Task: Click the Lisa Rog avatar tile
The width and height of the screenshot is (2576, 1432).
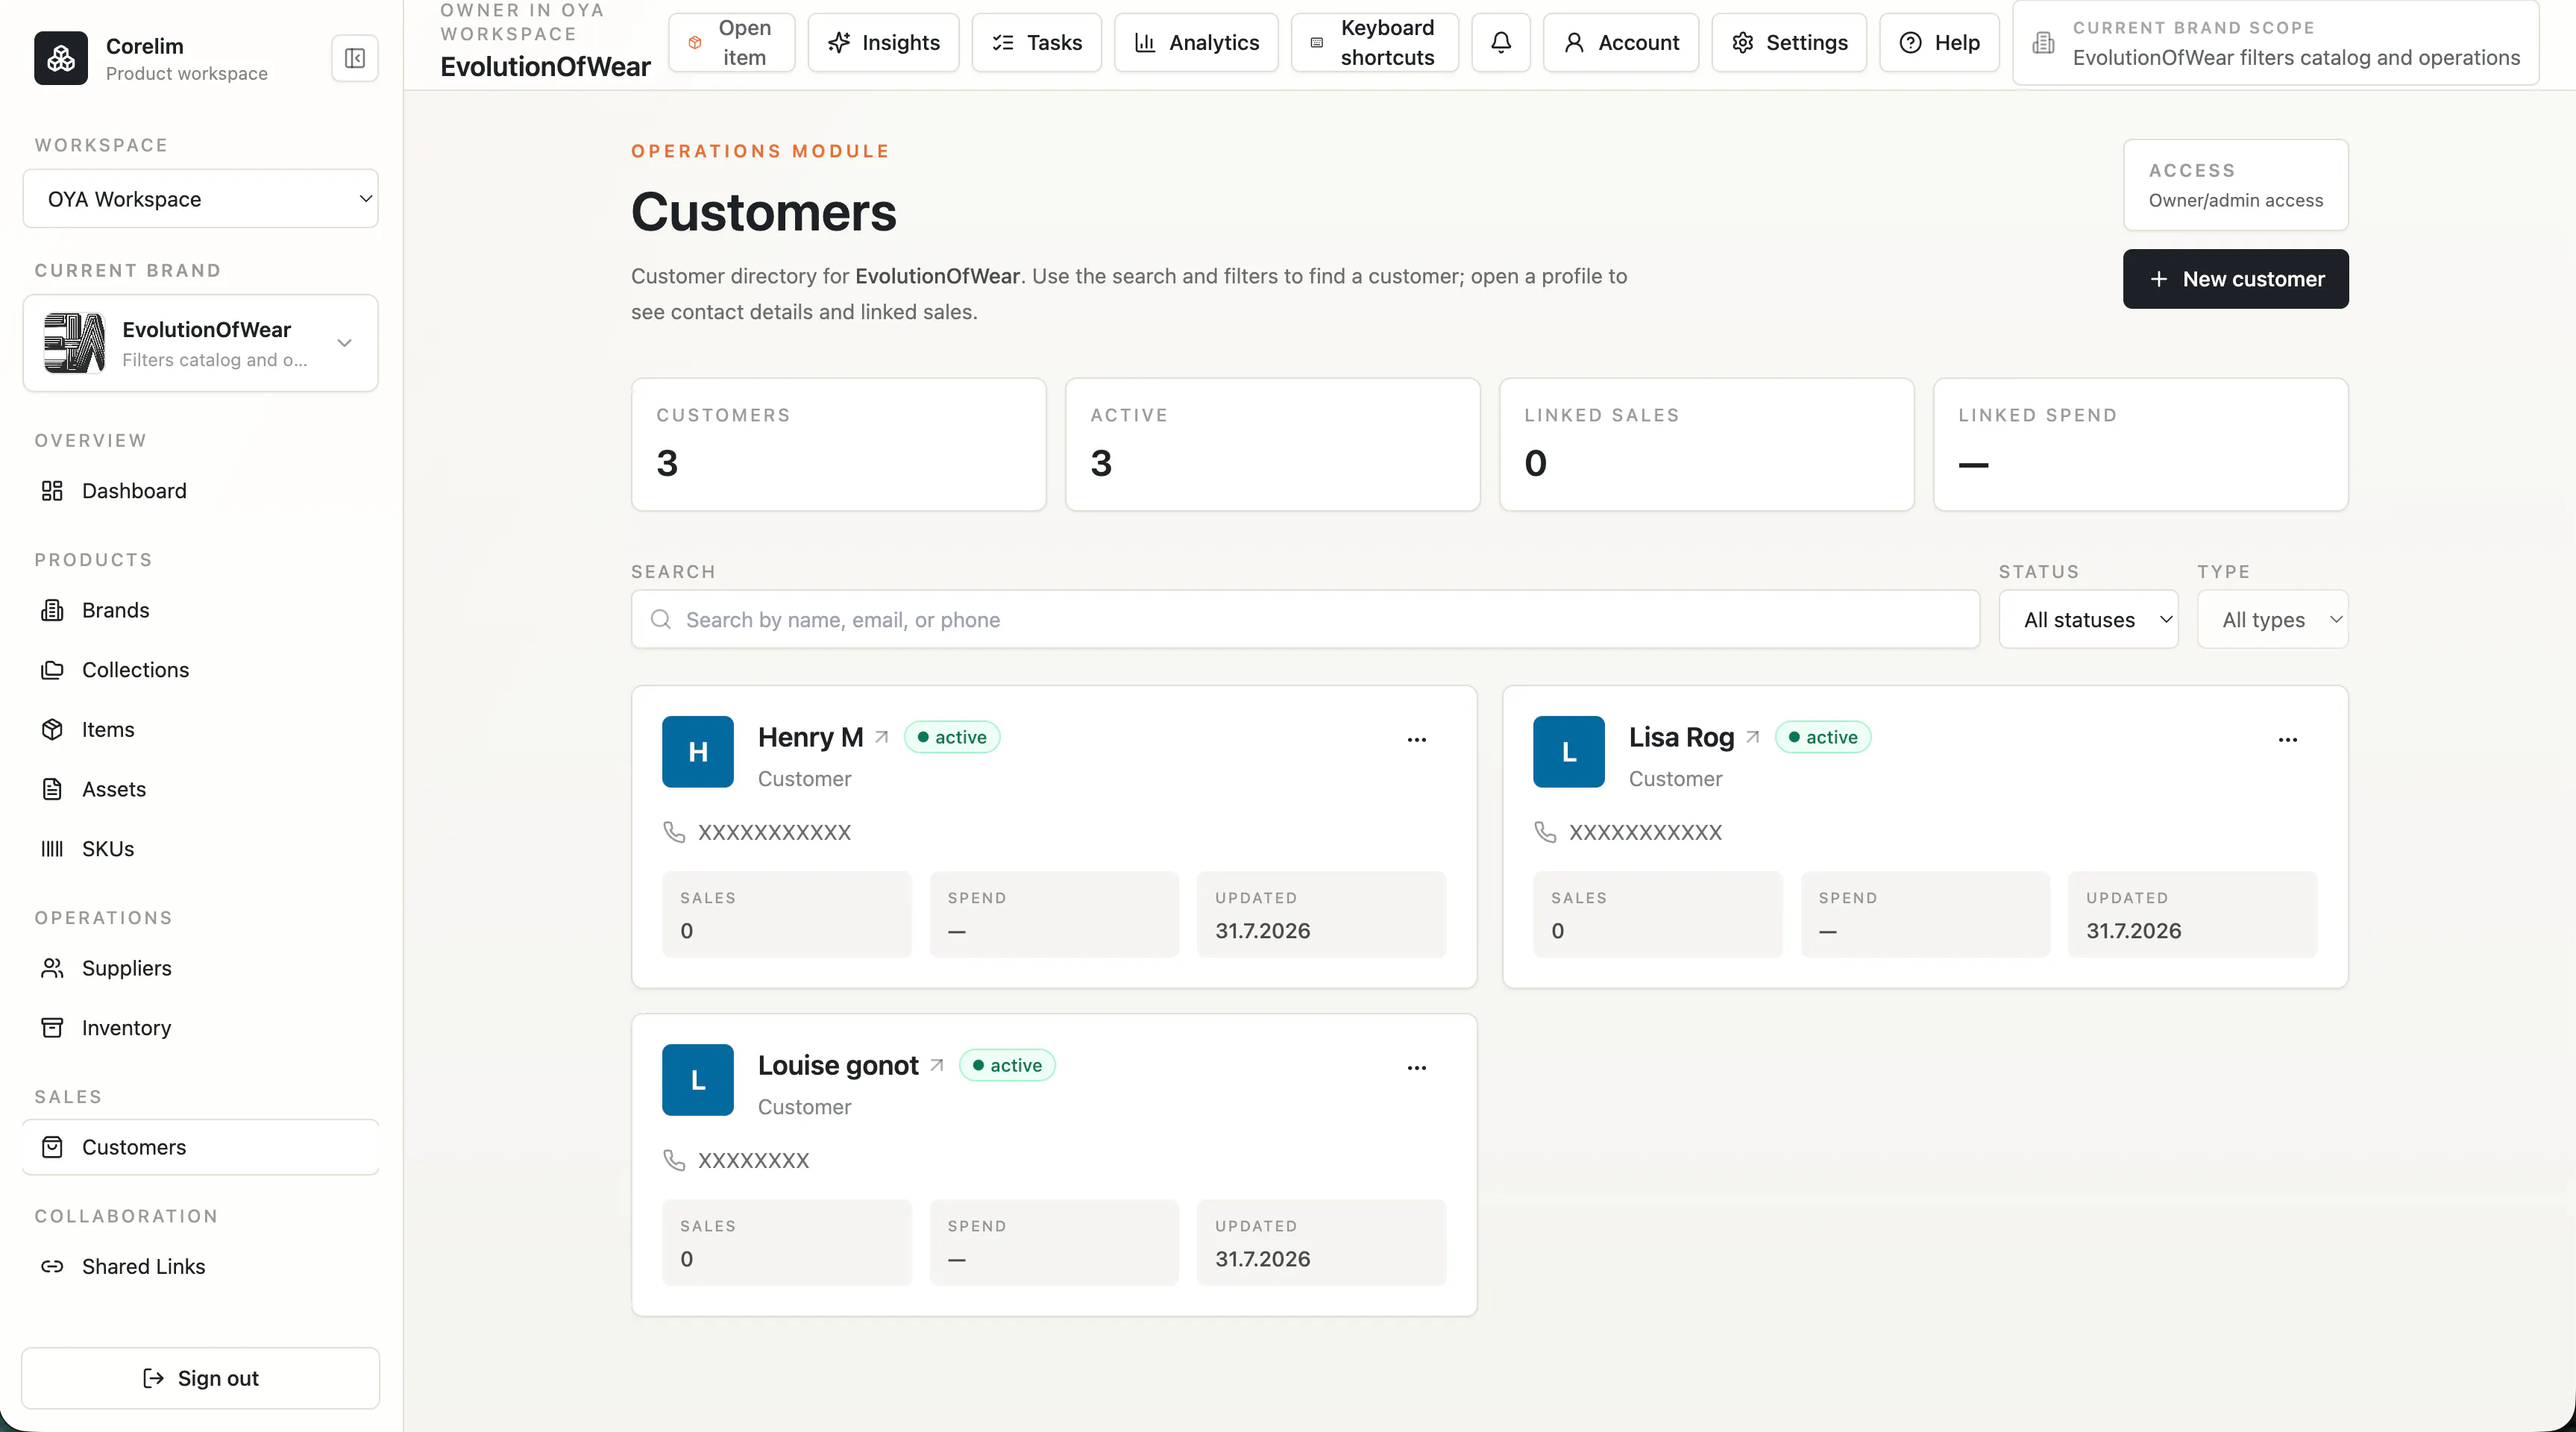Action: click(x=1569, y=752)
